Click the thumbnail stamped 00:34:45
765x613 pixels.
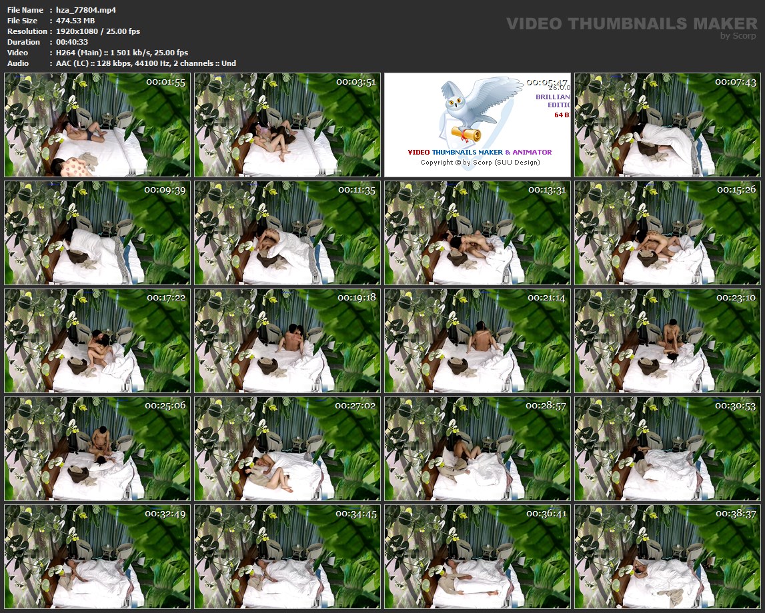[287, 557]
